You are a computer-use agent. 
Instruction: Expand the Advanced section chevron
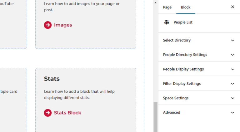coord(232,113)
